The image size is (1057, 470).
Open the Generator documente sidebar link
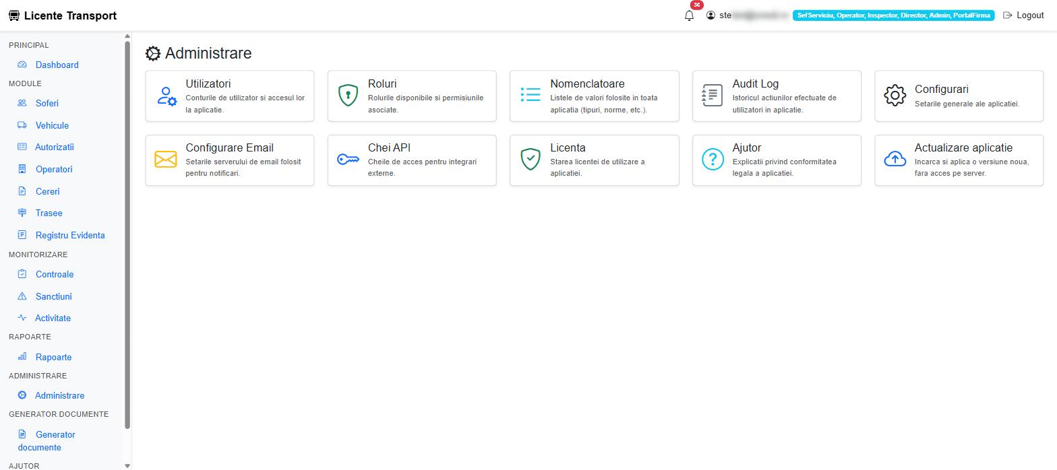(47, 440)
